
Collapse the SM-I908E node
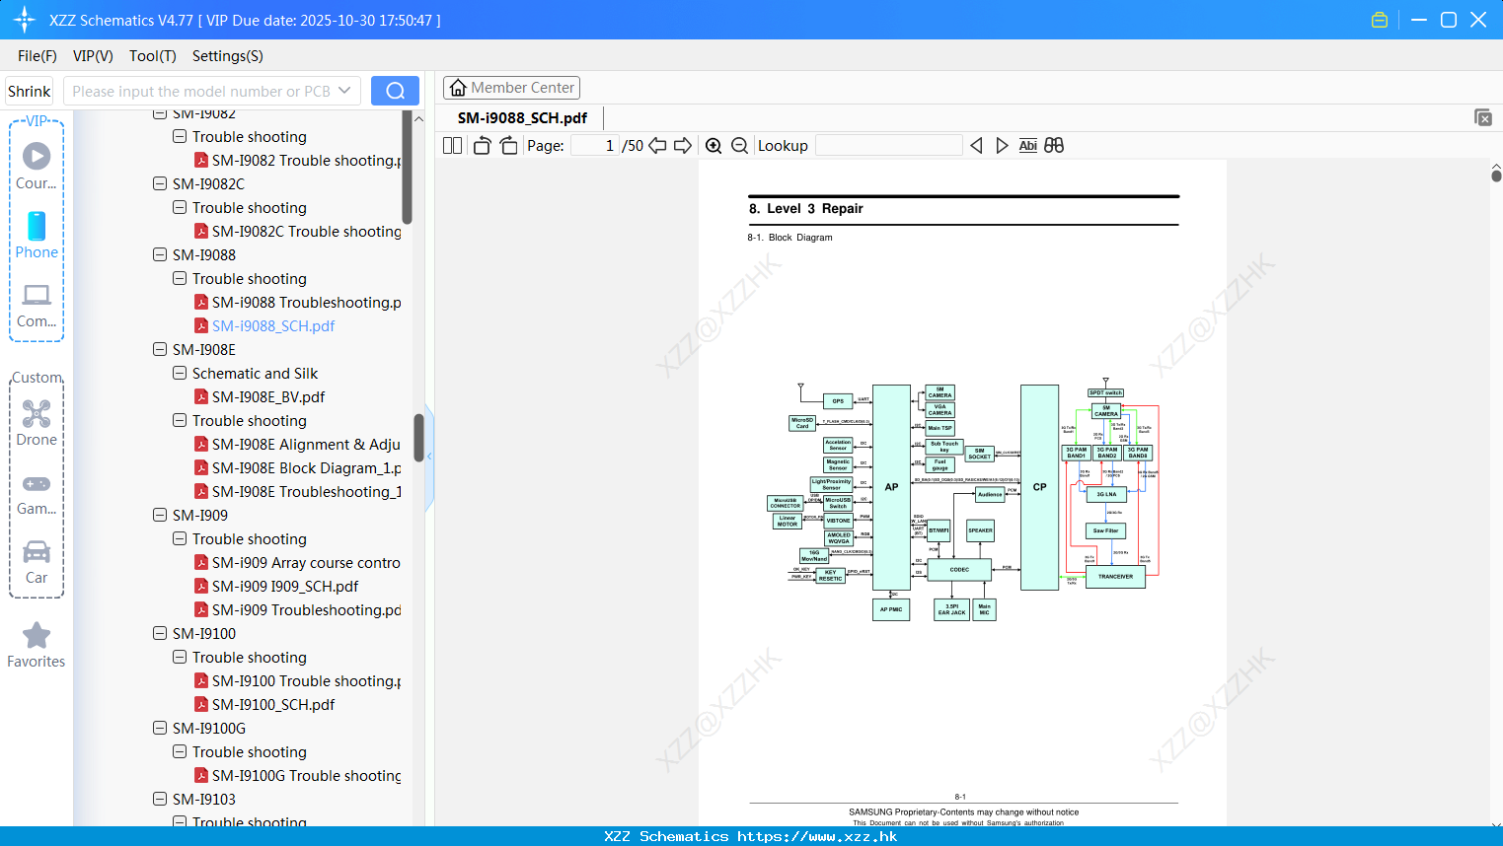click(160, 349)
